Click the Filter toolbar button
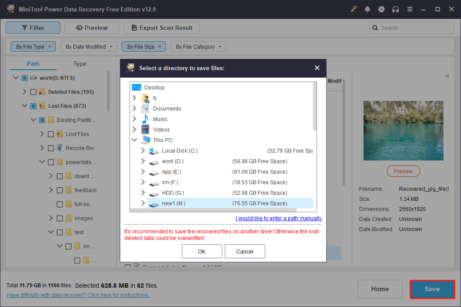461x307 pixels. click(33, 28)
